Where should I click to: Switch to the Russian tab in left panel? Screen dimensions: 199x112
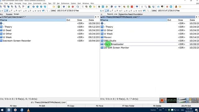pyautogui.click(x=9, y=14)
